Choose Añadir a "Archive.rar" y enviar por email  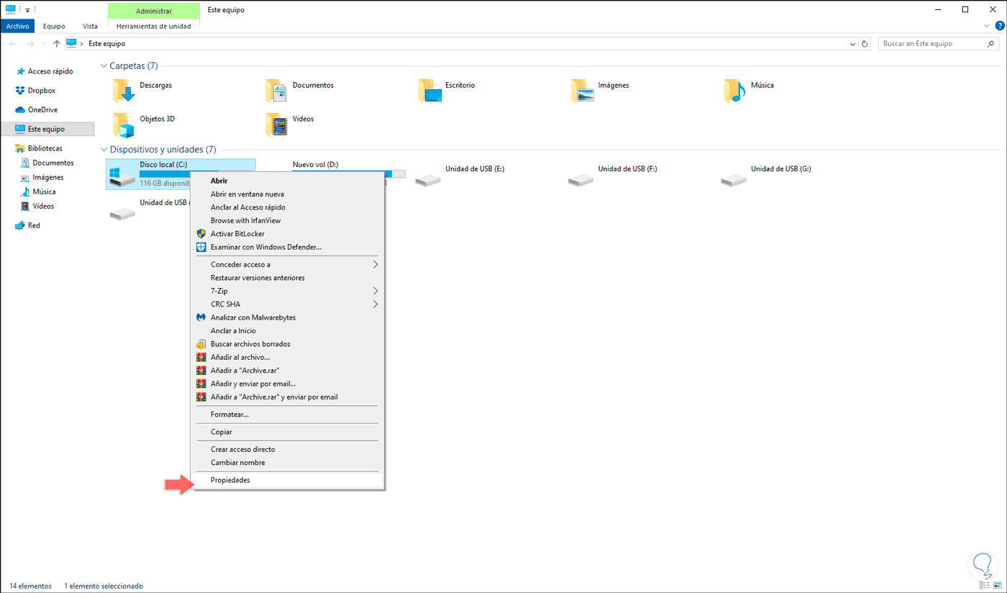click(x=288, y=397)
